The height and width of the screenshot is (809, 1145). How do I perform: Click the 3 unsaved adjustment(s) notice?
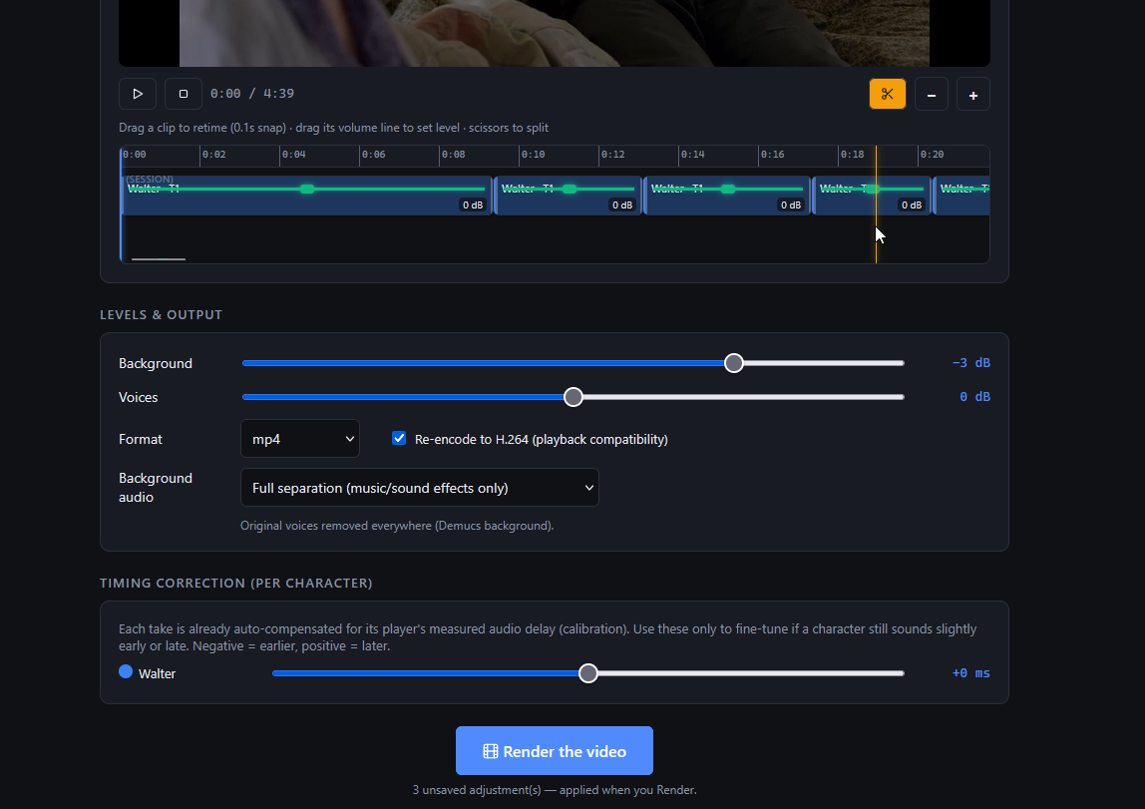coord(555,790)
